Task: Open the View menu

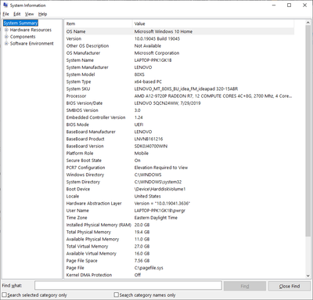Action: (x=29, y=14)
